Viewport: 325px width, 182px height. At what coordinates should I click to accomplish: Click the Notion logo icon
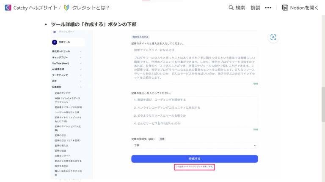(x=285, y=8)
